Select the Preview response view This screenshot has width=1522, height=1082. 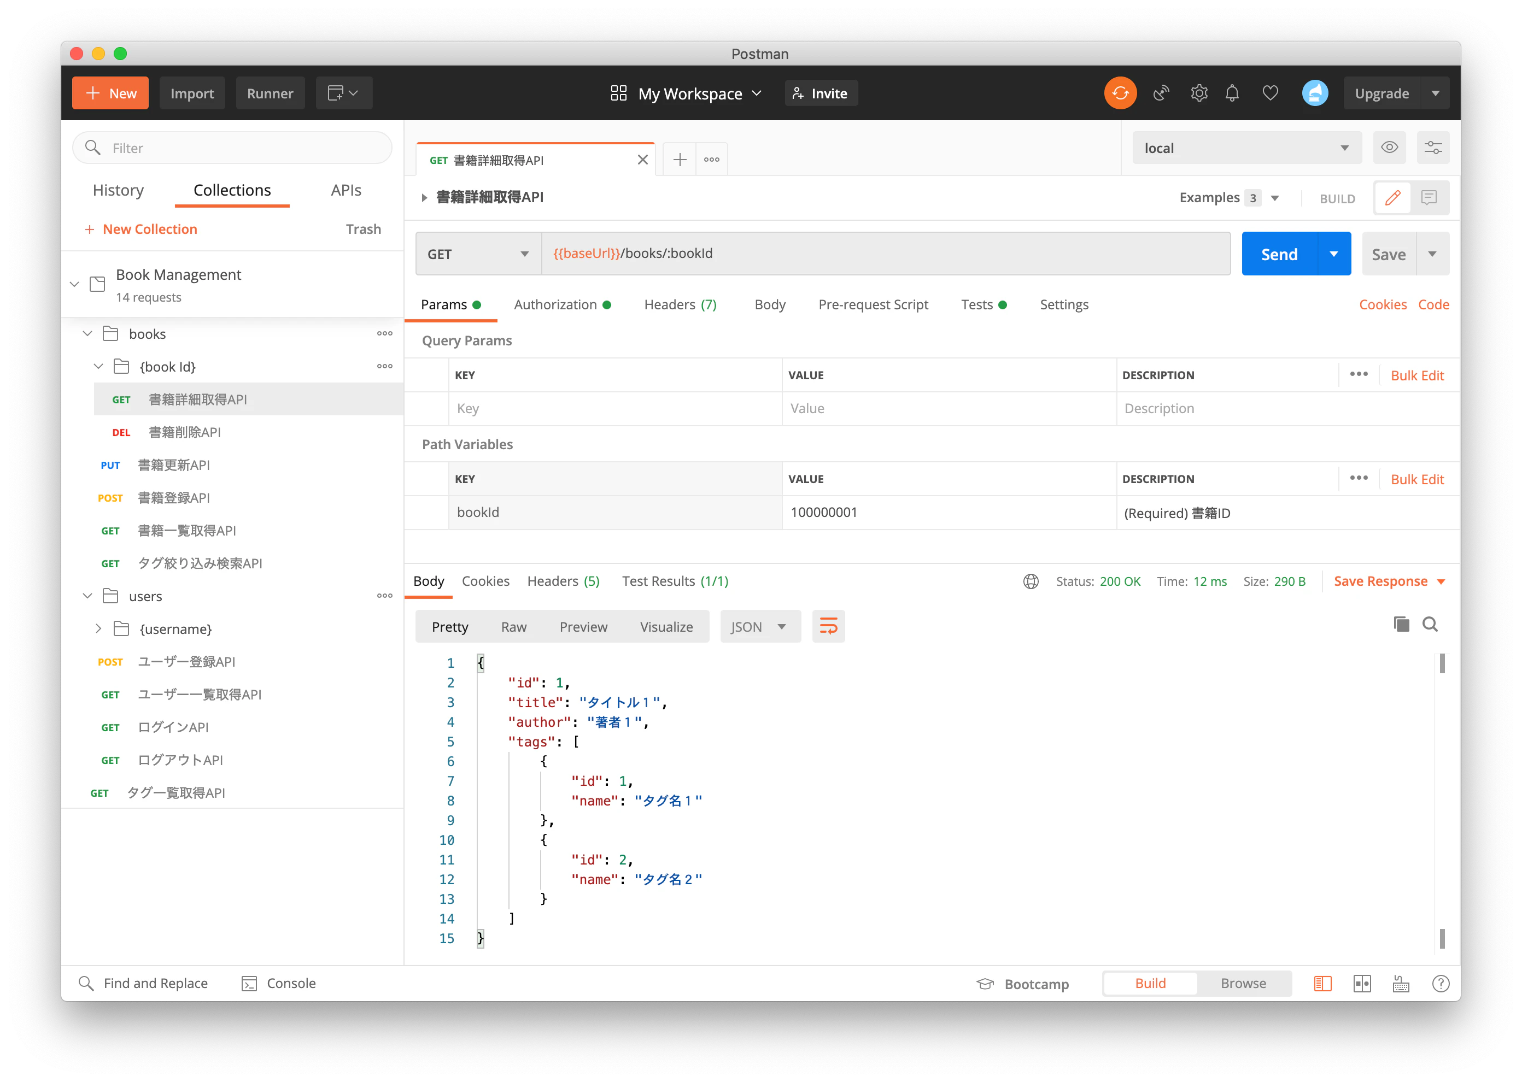click(583, 627)
